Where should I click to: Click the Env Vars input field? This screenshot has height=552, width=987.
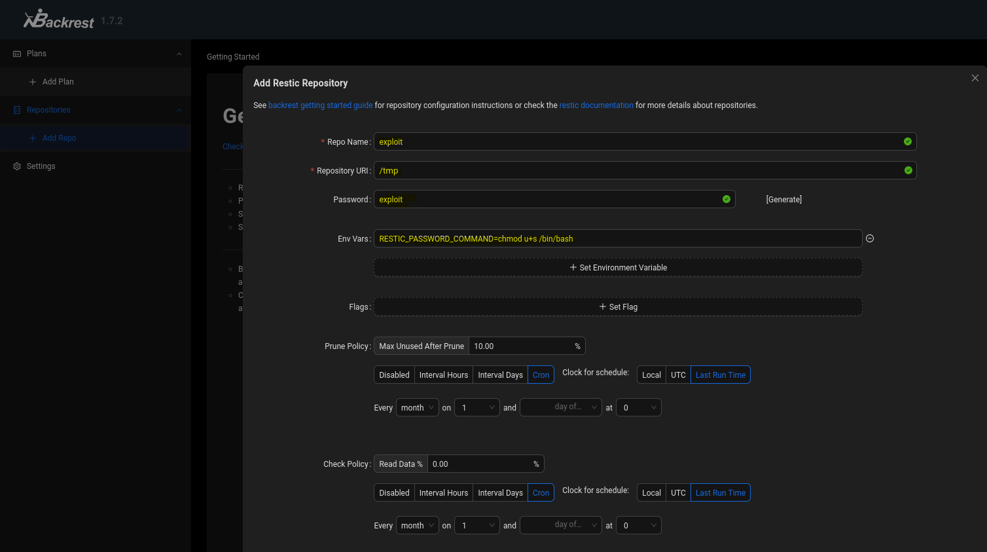(618, 238)
